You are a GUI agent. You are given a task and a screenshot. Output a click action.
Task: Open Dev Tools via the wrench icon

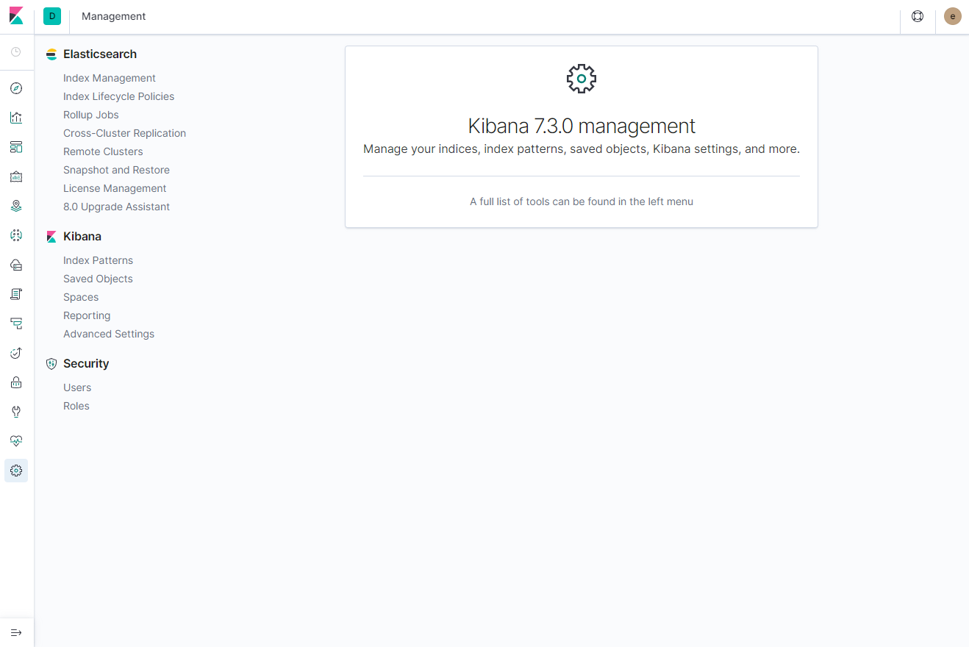[x=16, y=412]
